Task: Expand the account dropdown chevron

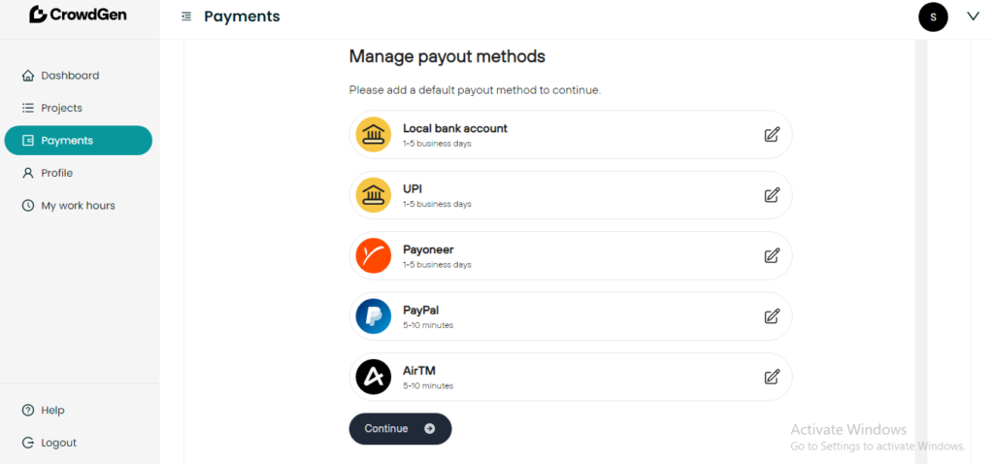Action: (974, 17)
